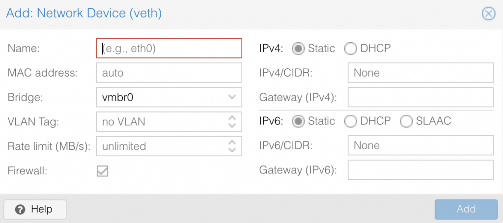
Task: Select IPv6 Static radio button
Action: tap(298, 121)
